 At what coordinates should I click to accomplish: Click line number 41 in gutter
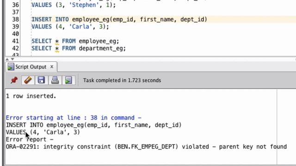coord(15,41)
